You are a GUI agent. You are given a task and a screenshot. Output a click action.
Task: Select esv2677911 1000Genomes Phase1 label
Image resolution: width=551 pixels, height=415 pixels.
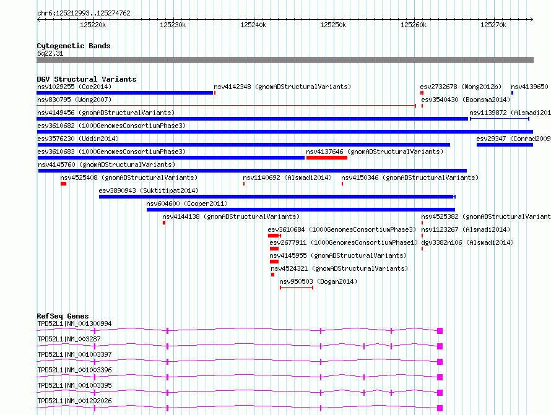(344, 242)
